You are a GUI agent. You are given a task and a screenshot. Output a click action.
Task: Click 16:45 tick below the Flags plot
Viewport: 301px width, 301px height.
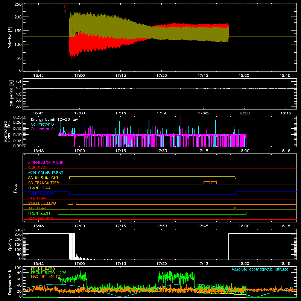38,226
